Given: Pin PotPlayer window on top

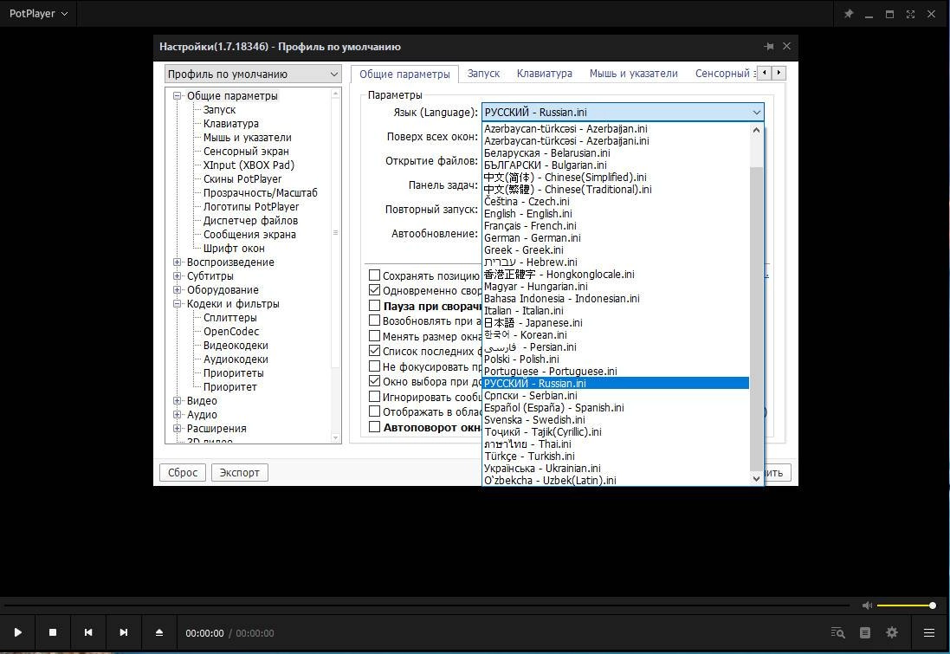Looking at the screenshot, I should 848,13.
